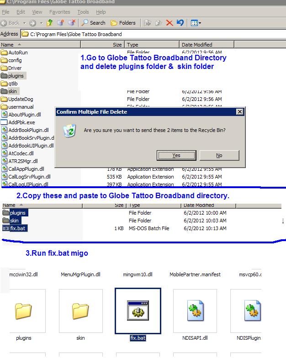Select AtCodec.dll file
The height and width of the screenshot is (358, 286).
[17, 153]
